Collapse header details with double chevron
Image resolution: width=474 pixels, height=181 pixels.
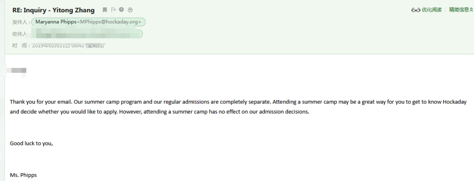[x=471, y=10]
